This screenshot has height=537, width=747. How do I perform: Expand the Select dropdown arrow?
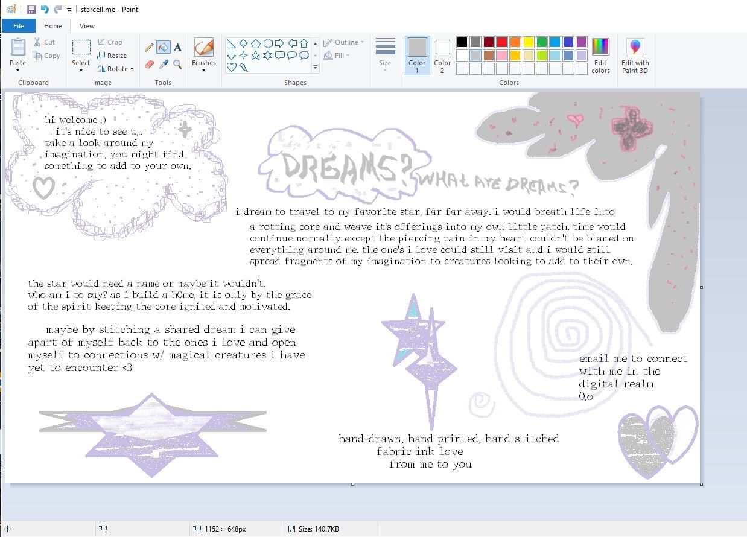81,70
